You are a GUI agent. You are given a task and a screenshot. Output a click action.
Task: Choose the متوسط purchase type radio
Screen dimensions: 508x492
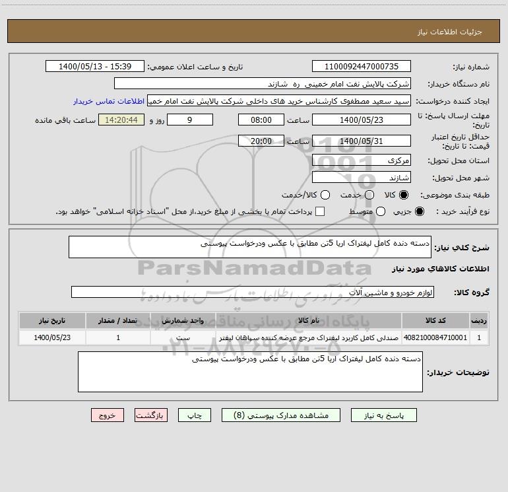tap(381, 211)
